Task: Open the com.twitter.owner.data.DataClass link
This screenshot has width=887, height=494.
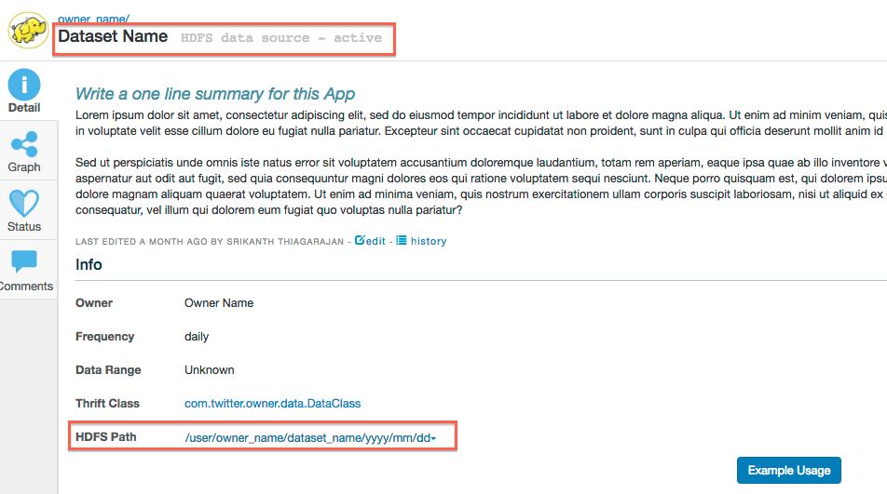Action: pyautogui.click(x=272, y=404)
